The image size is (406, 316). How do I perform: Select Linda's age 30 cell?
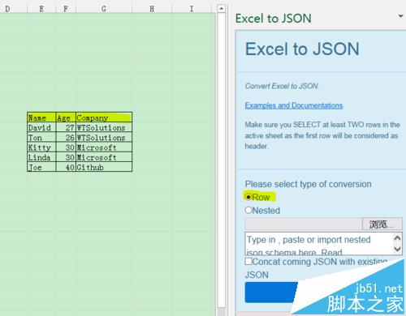coord(66,157)
